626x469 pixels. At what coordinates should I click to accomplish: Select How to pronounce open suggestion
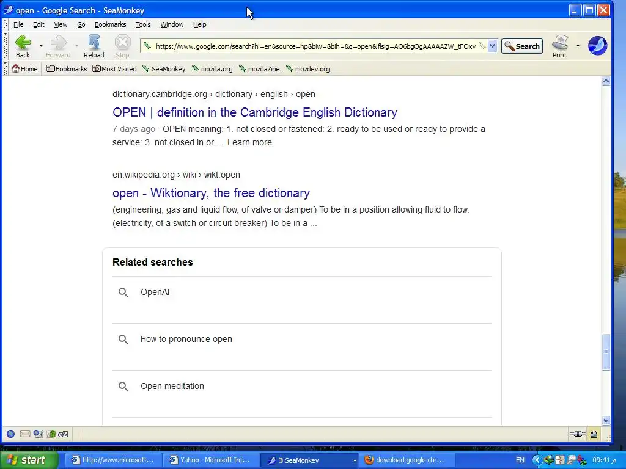pos(186,339)
